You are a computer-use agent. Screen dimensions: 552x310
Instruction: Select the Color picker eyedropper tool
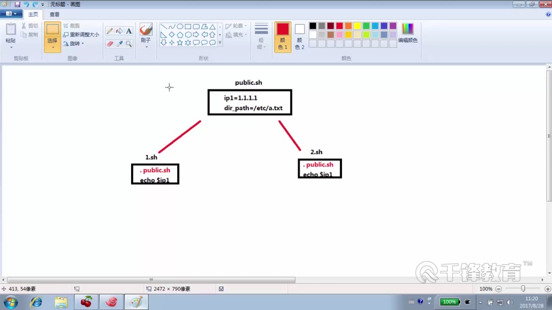(119, 44)
